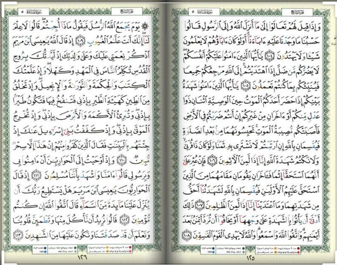Viewport: 337px width, 265px height.
Task: Pick the dark green legend dot on page 126
Action: coord(75,248)
